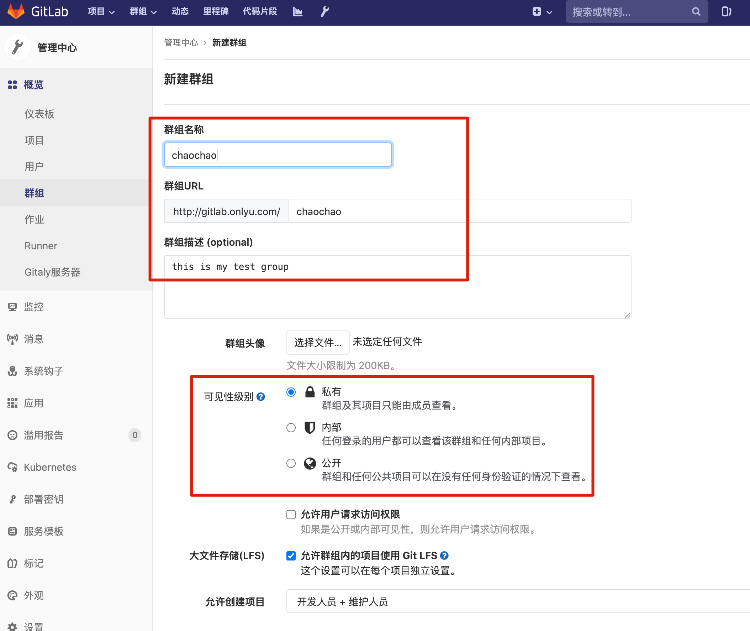Image resolution: width=750 pixels, height=631 pixels.
Task: Enable 允许用户请求访问权限 checkbox
Action: [291, 515]
